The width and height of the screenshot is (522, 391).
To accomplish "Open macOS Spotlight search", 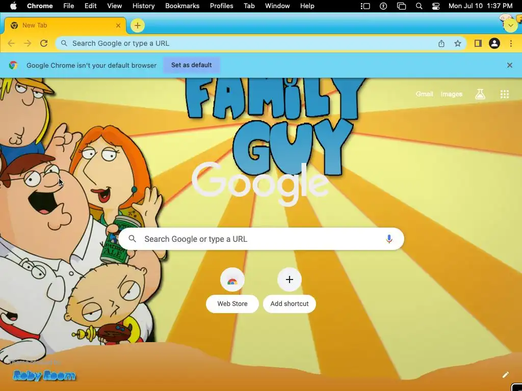I will (x=419, y=6).
